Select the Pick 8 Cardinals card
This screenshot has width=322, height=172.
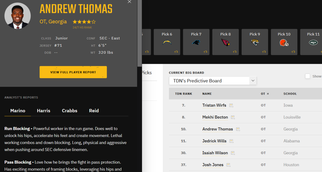[225, 42]
